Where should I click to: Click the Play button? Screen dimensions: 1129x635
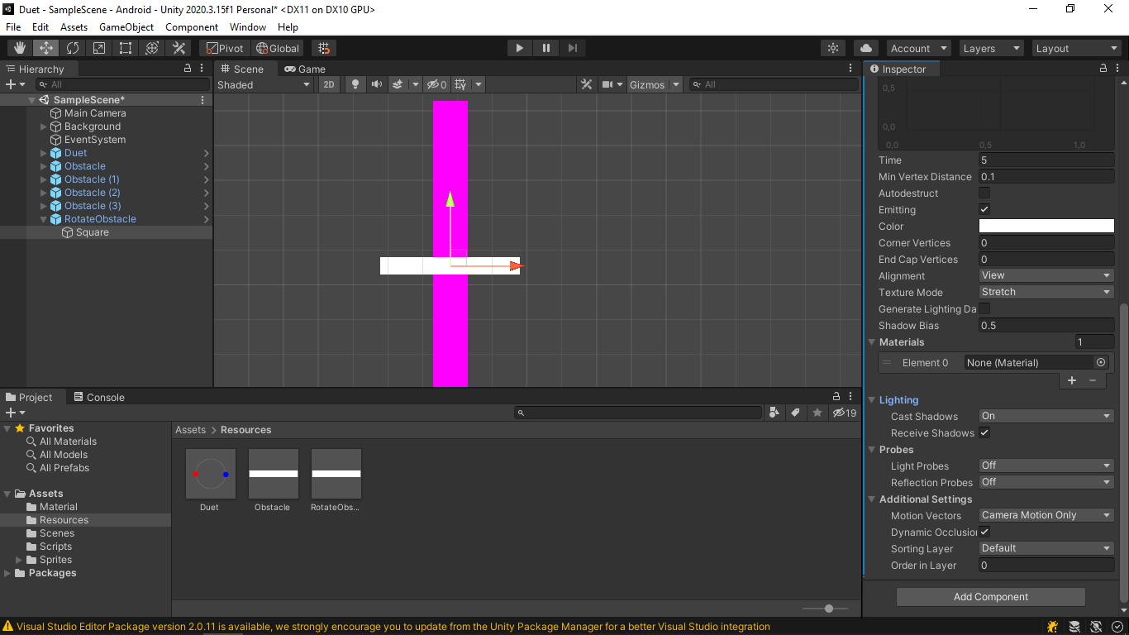(519, 48)
